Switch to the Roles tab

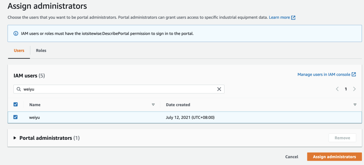coord(41,51)
